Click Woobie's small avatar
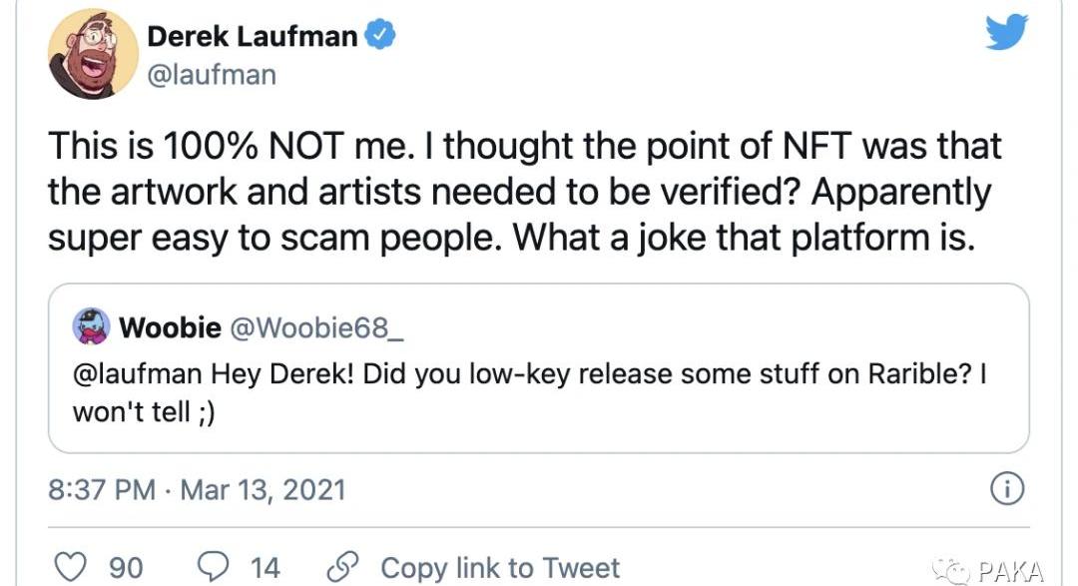Viewport: 1078px width, 586px height. coord(92,326)
